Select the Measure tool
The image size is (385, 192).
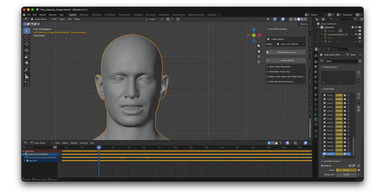[x=27, y=76]
